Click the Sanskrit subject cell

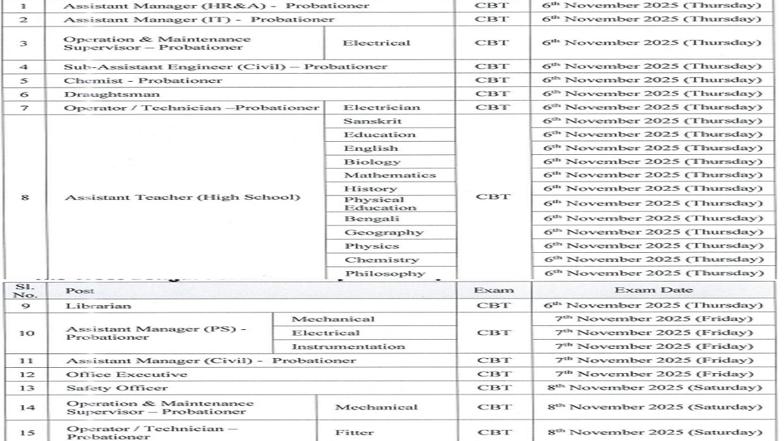click(372, 122)
